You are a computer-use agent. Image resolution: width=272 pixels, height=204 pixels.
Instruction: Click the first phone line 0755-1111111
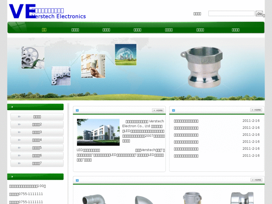pos(26,194)
